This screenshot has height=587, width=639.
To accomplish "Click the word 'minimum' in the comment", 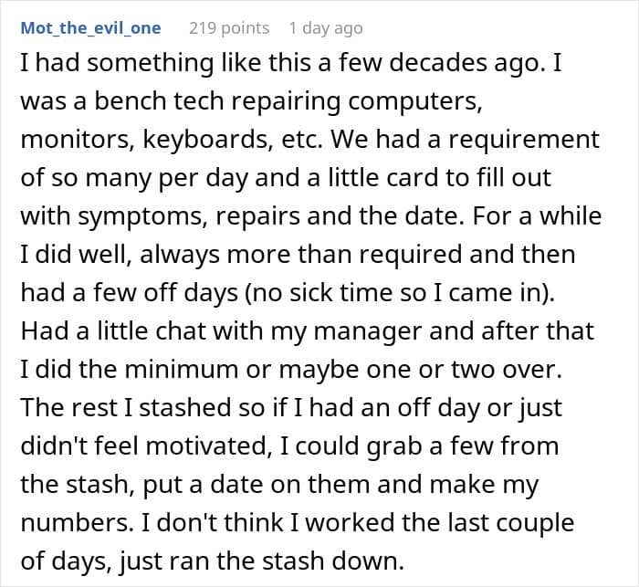I will [x=182, y=369].
